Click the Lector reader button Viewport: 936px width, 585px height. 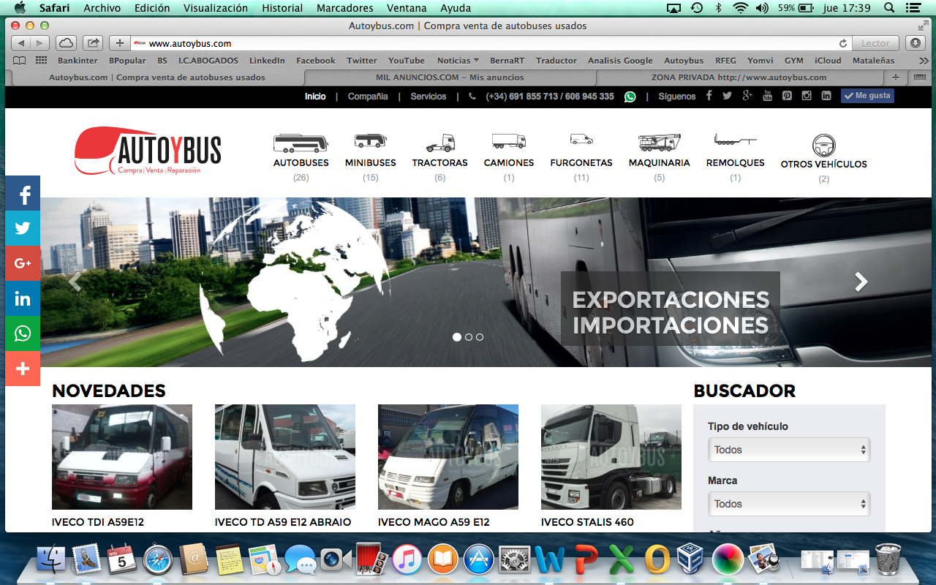click(x=875, y=43)
